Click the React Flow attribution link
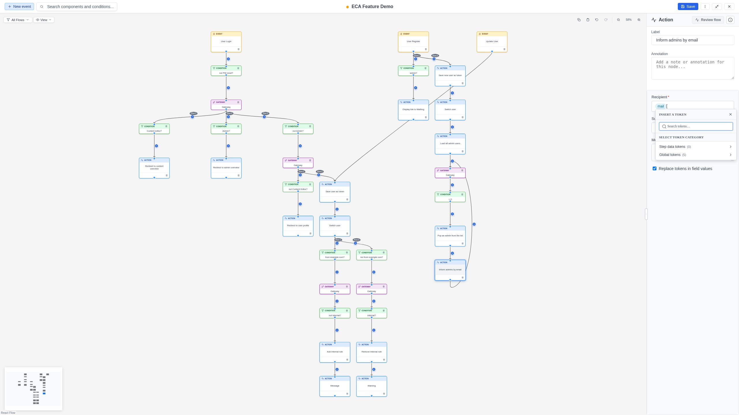The height and width of the screenshot is (415, 739). click(8, 413)
